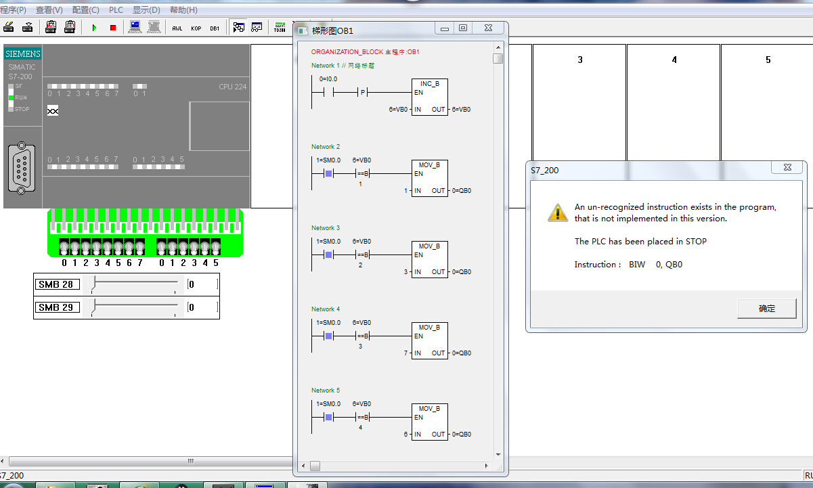Image resolution: width=813 pixels, height=488 pixels.
Task: Open the 配置(C) menu
Action: (x=85, y=10)
